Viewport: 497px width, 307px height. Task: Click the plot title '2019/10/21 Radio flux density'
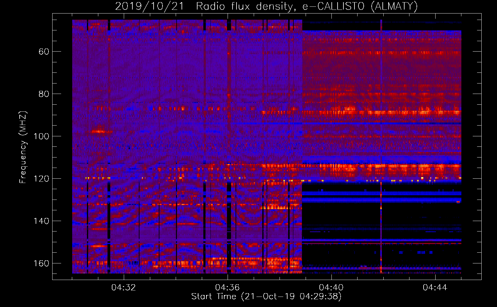[x=206, y=6]
